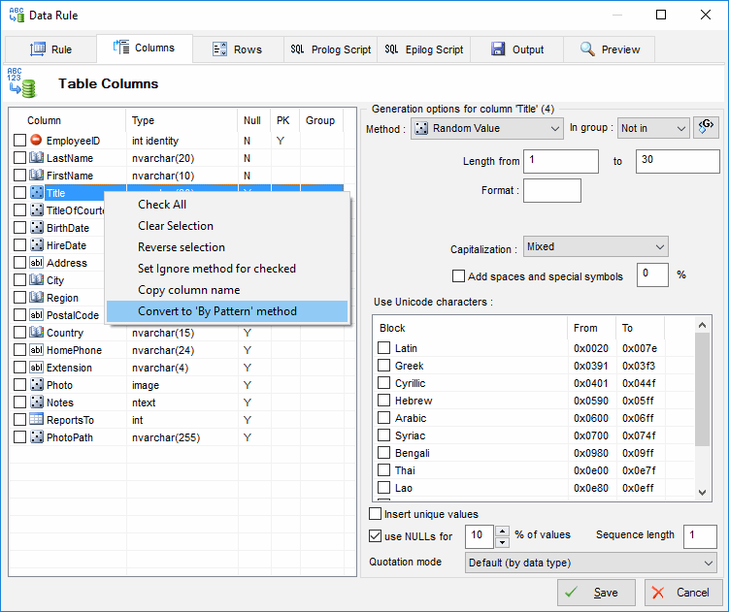Open the Prolog Script tab

331,49
